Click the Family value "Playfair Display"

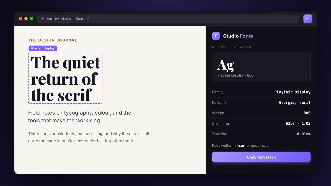coord(292,92)
